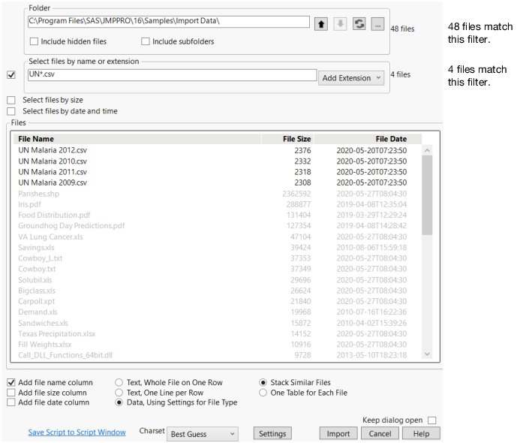
Task: Click Cowboy.txt entry
Action: click(x=37, y=269)
